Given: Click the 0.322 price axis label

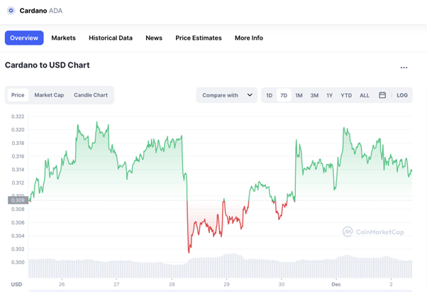Looking at the screenshot, I should point(18,117).
